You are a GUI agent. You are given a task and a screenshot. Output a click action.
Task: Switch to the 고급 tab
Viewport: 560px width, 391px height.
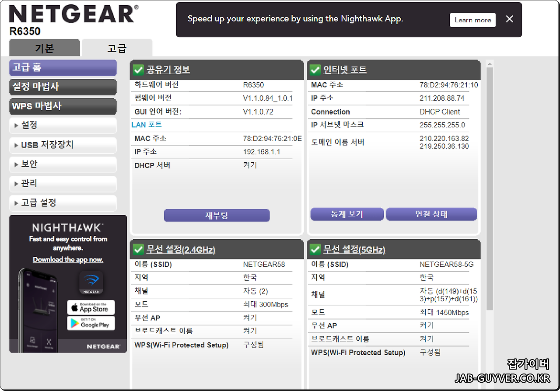[117, 48]
